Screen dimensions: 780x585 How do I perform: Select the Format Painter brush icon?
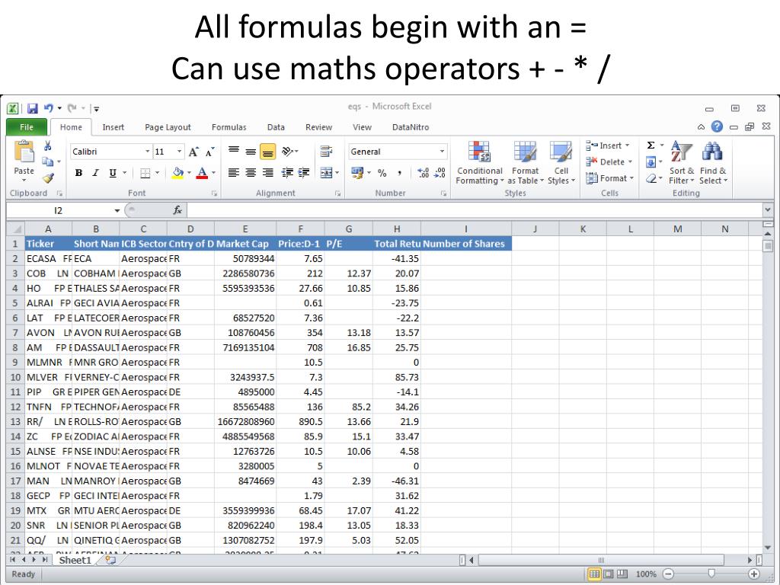click(x=48, y=177)
